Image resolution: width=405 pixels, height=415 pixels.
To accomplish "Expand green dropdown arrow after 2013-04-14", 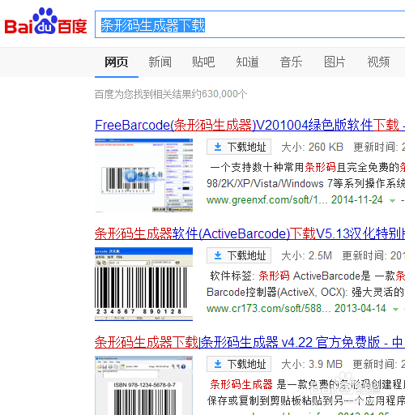I will [x=395, y=310].
